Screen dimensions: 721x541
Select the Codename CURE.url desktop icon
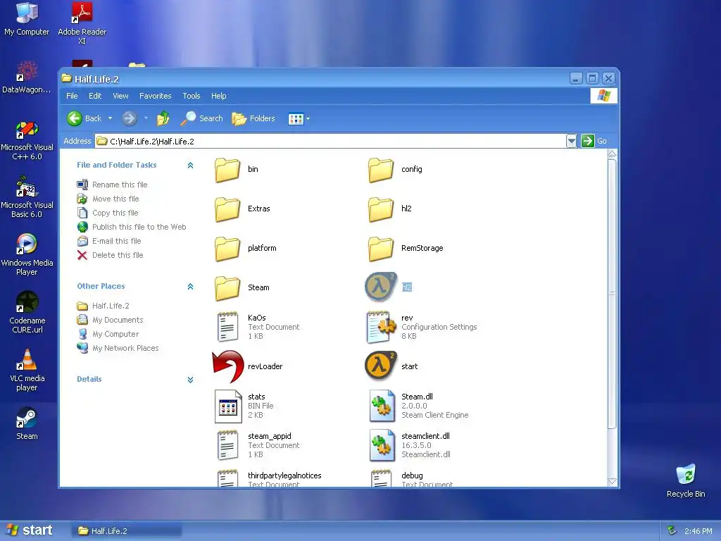coord(27,312)
